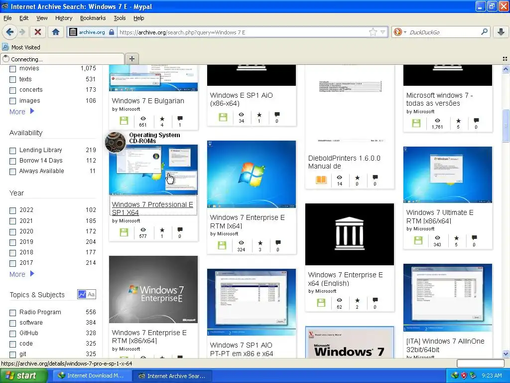
Task: Expand More years list
Action: (x=22, y=274)
